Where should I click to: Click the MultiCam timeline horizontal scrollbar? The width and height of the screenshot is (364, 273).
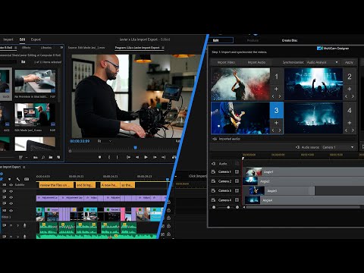[x=303, y=207]
